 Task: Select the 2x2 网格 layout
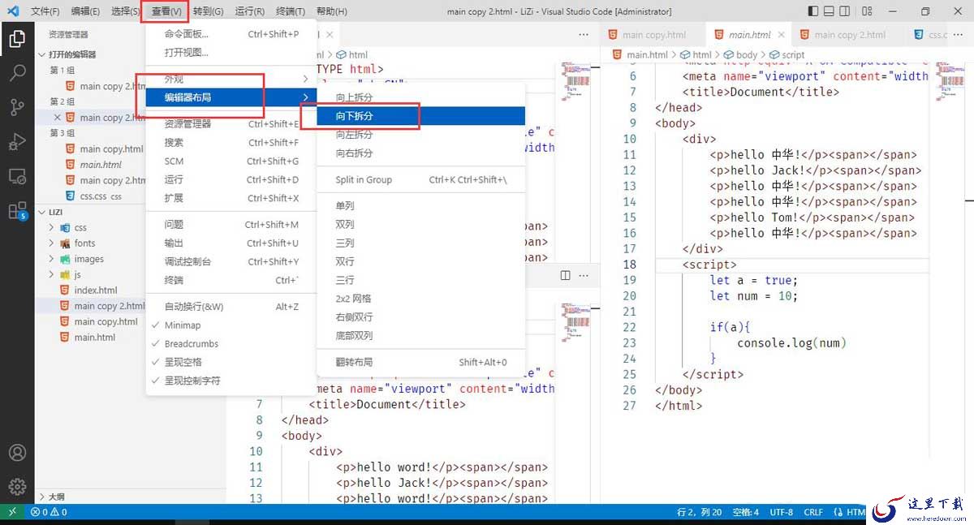(420, 299)
